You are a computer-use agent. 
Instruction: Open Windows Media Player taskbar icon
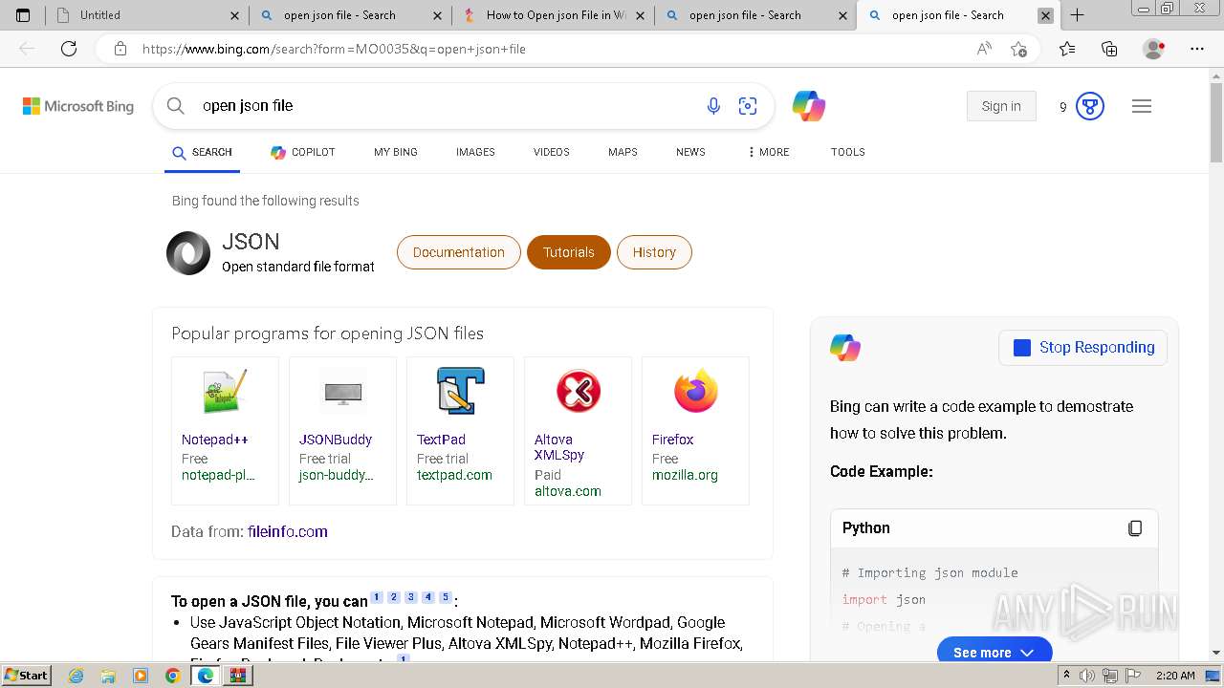click(x=141, y=676)
